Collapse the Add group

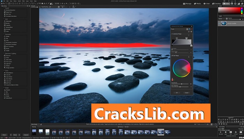coord(4,19)
